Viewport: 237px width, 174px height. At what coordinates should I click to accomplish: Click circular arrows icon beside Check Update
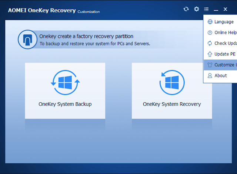coord(210,43)
